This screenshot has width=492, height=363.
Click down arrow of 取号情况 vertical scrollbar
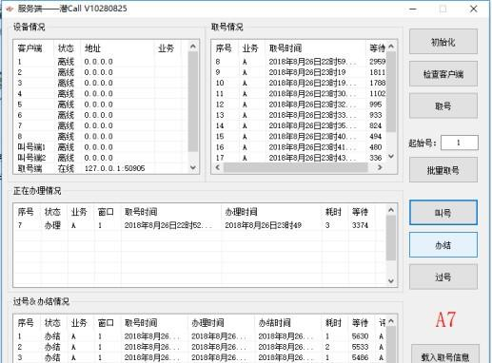pos(391,156)
